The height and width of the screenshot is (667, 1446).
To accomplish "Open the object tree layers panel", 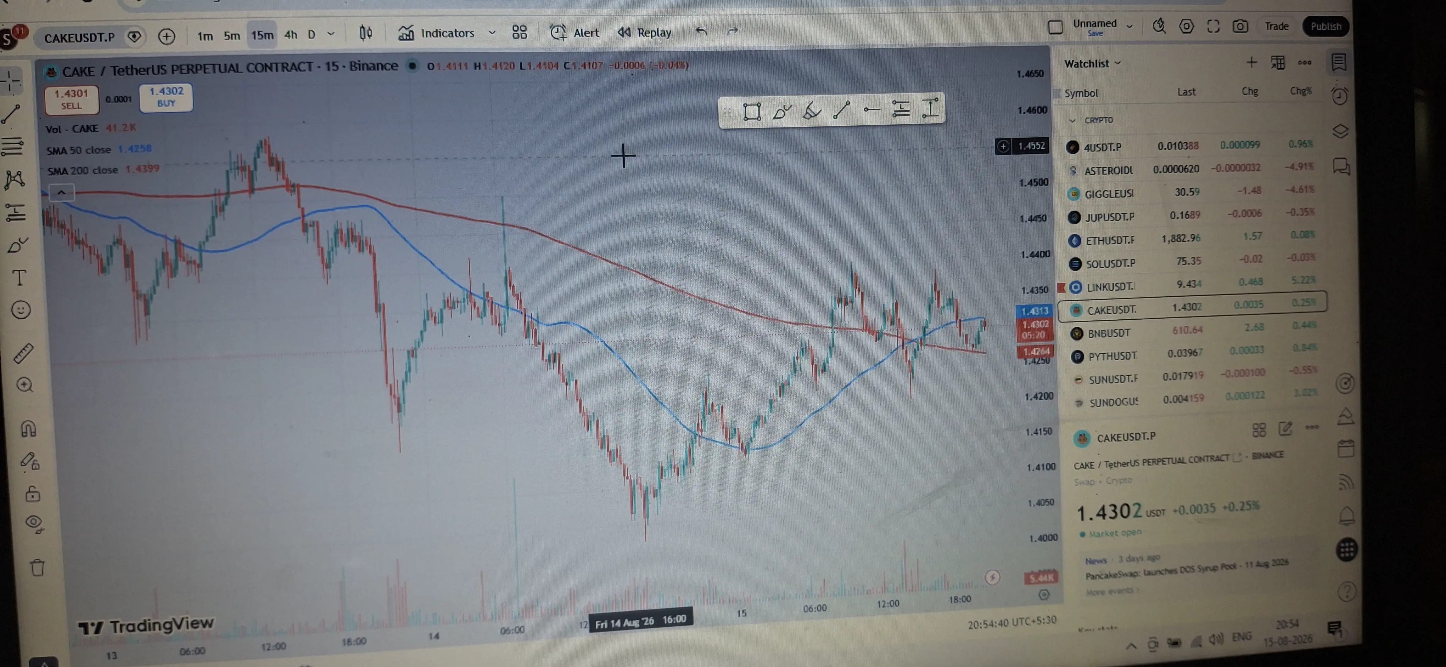I will pyautogui.click(x=1340, y=131).
